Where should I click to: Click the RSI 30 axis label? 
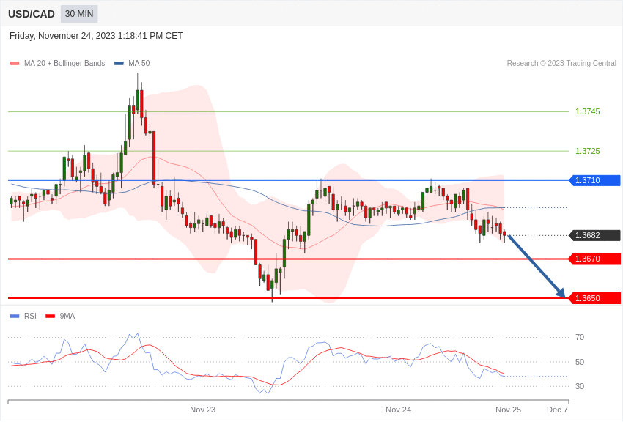coord(580,386)
